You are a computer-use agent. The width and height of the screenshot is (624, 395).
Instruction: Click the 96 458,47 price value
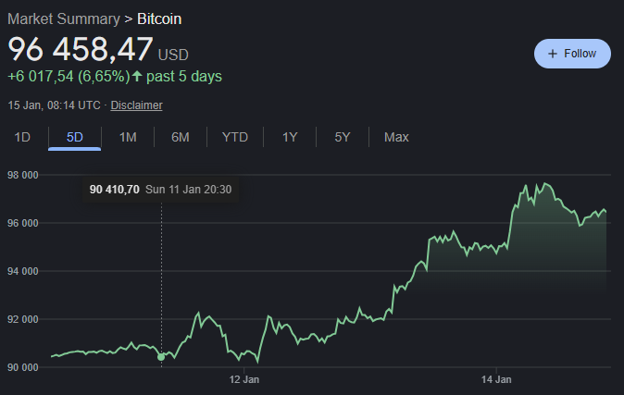tap(81, 49)
